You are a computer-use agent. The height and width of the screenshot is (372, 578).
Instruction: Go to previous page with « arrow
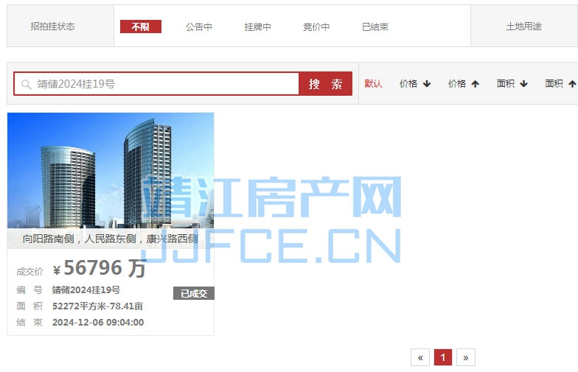(x=420, y=357)
